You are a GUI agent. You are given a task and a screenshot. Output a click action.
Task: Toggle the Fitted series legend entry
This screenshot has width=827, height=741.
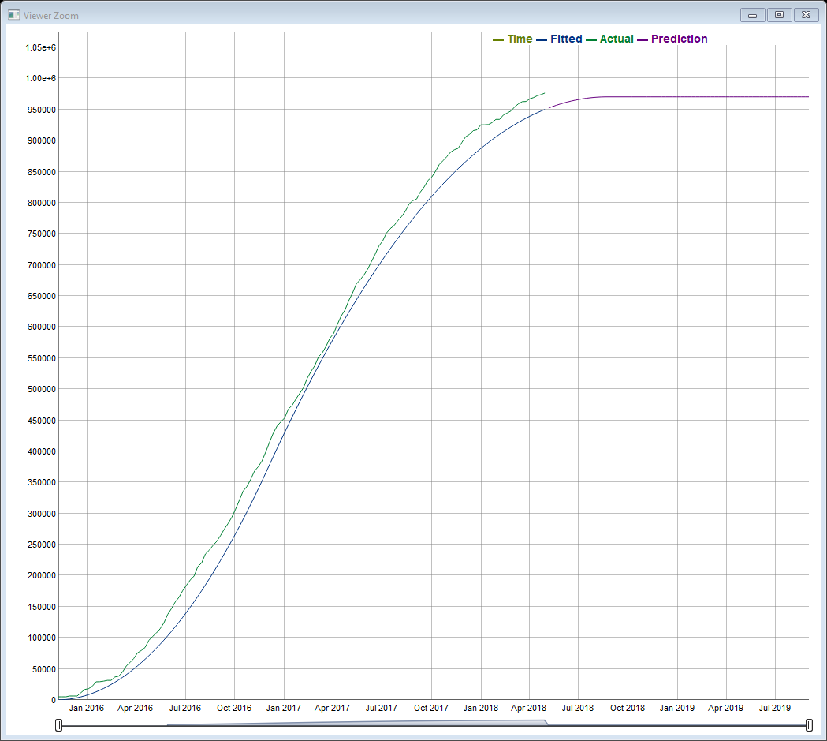(559, 39)
